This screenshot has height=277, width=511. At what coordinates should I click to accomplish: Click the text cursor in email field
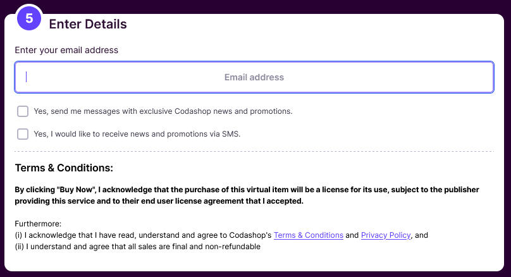[27, 77]
